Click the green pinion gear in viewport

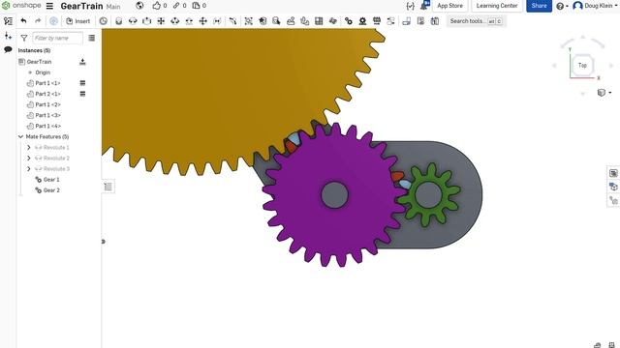tap(428, 195)
